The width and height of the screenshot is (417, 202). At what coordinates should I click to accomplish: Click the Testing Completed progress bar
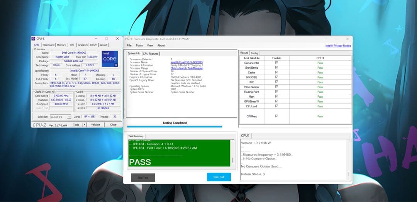pyautogui.click(x=175, y=127)
